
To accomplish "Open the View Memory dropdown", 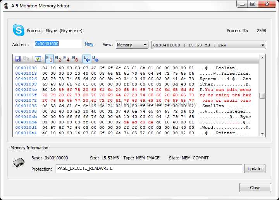I will (x=132, y=45).
